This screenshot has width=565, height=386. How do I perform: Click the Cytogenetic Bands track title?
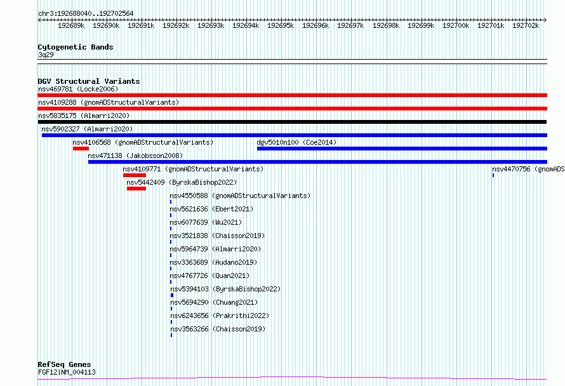(x=76, y=47)
